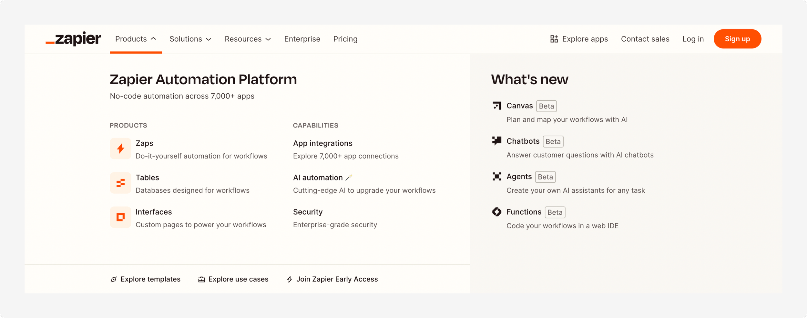Click the Explore apps grid icon
This screenshot has width=807, height=318.
[x=554, y=39]
